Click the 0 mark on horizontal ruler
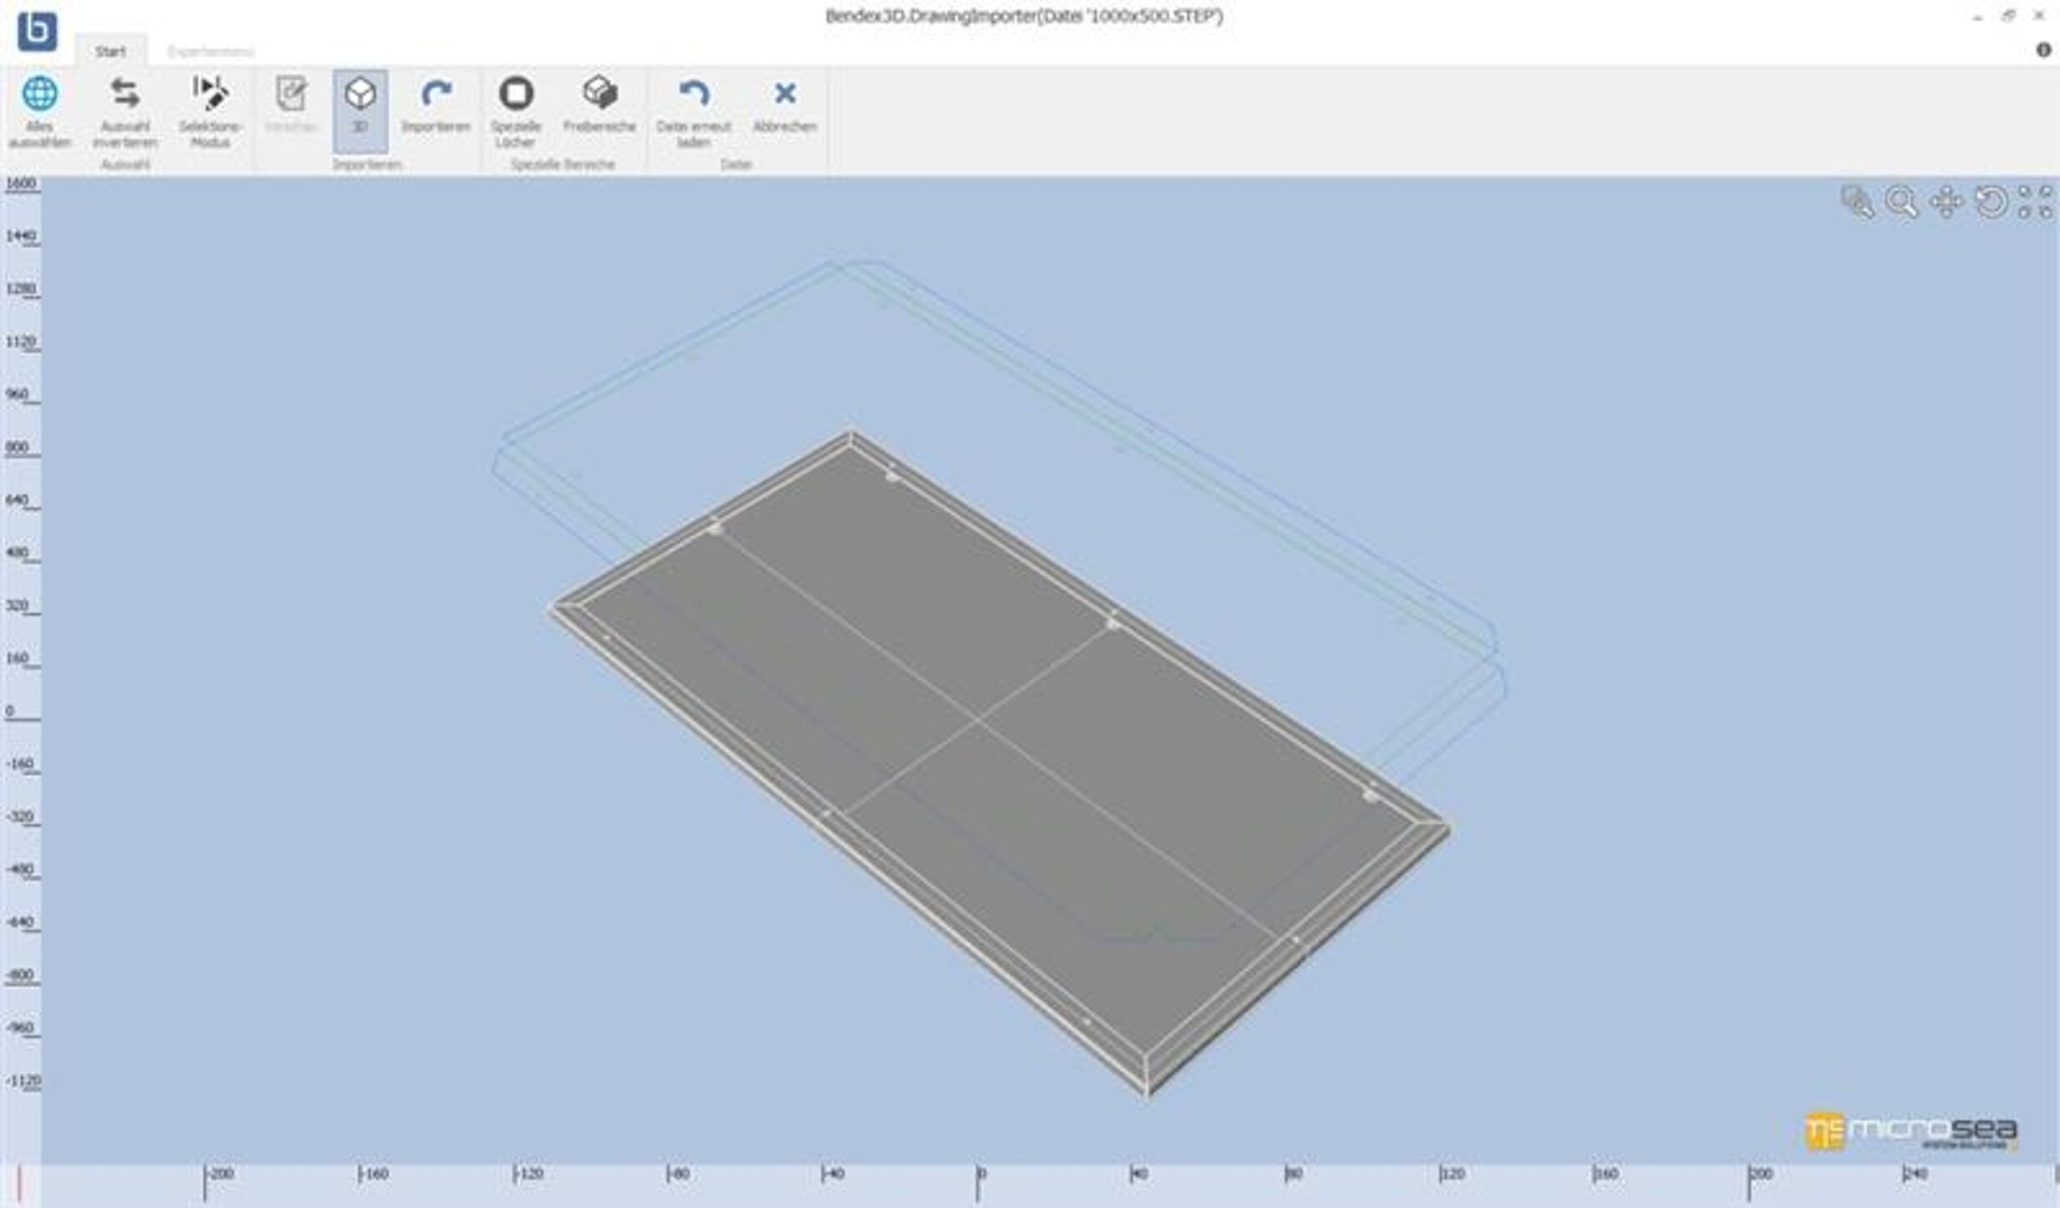 tap(979, 1176)
